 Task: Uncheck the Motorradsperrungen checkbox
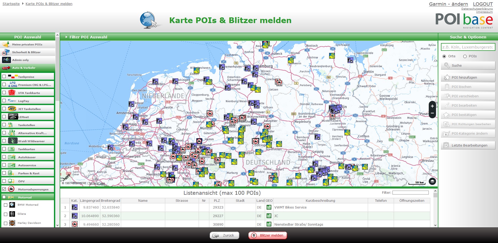click(4, 189)
